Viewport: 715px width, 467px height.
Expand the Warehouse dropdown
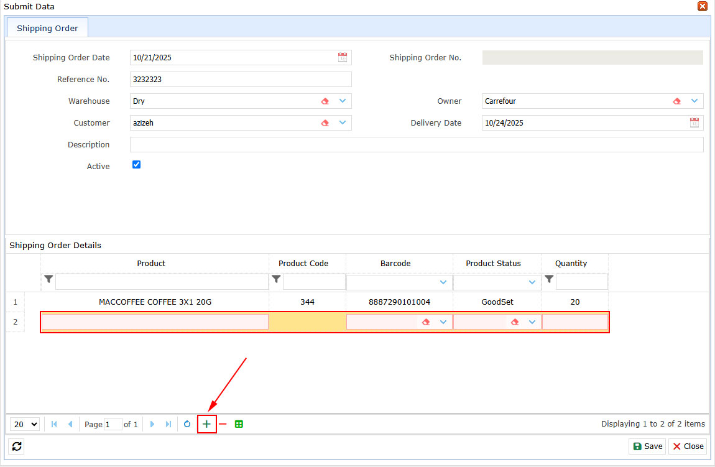tap(343, 101)
